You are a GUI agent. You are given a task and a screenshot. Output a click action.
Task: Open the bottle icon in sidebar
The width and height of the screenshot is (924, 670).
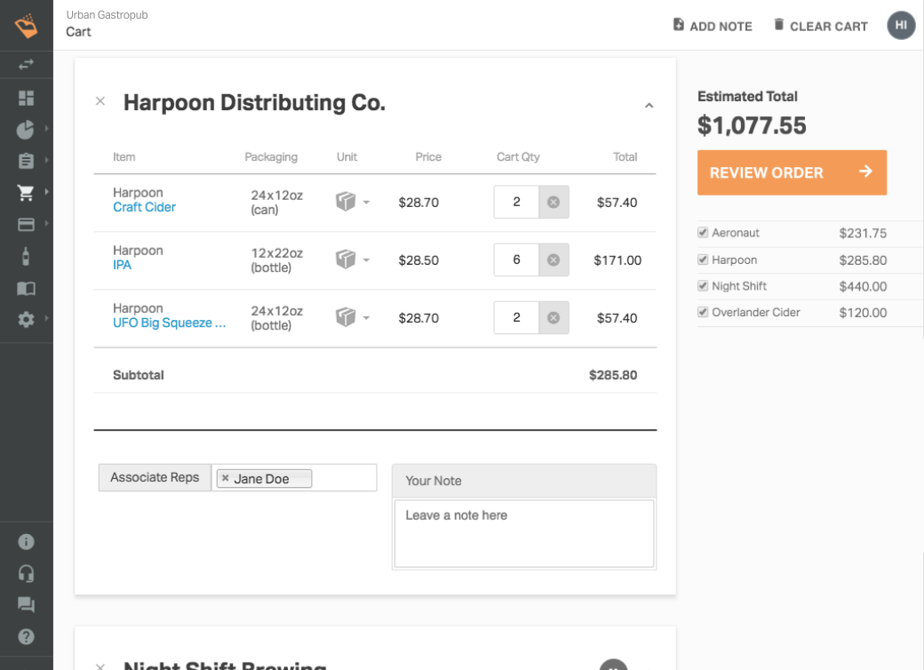[26, 256]
